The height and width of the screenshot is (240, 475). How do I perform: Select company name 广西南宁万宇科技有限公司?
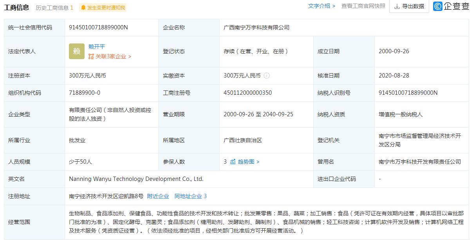[x=256, y=27]
